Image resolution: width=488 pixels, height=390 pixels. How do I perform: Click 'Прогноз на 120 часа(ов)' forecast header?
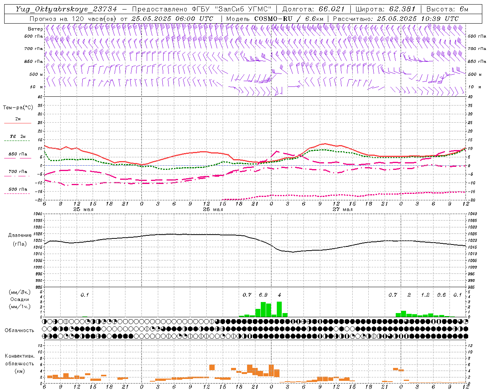74,19
